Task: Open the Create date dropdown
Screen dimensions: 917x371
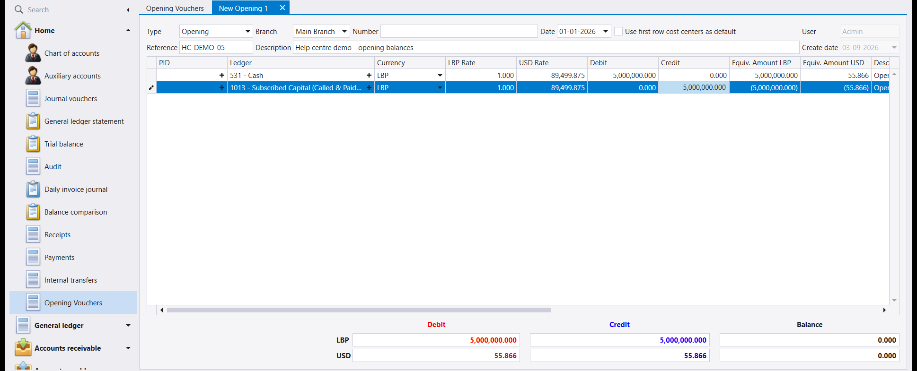Action: pyautogui.click(x=894, y=47)
